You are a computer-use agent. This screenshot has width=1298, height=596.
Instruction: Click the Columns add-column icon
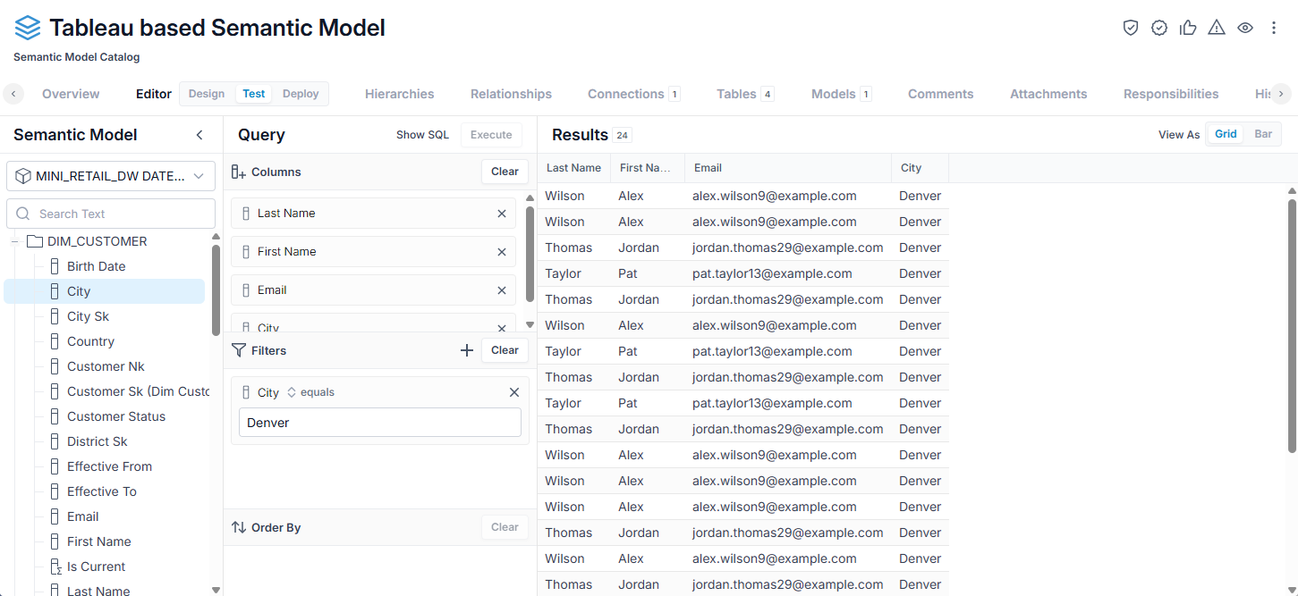pos(239,172)
